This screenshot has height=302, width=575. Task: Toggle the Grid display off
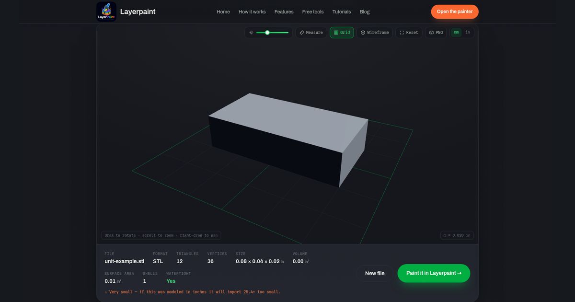tap(342, 33)
